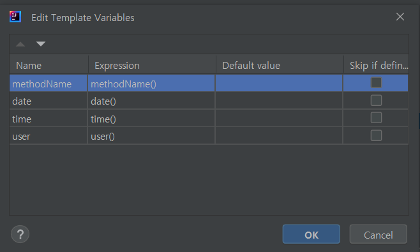This screenshot has width=420, height=252.
Task: Toggle Skip if defined for user
Action: tap(376, 135)
